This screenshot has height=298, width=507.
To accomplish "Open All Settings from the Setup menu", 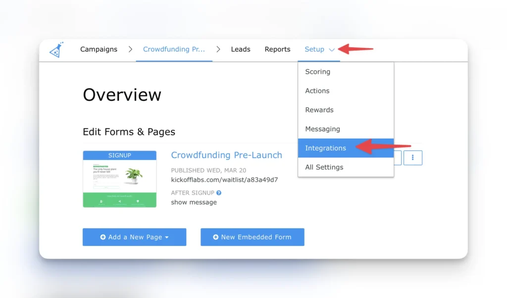I will point(346,167).
